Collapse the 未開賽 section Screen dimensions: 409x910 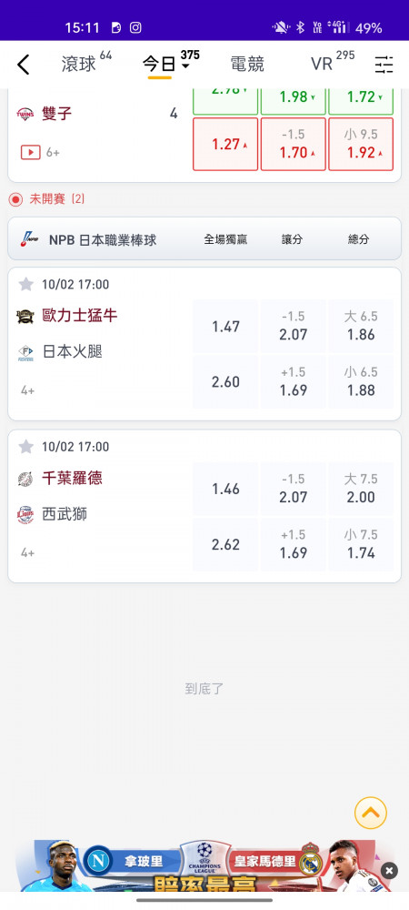coord(47,199)
